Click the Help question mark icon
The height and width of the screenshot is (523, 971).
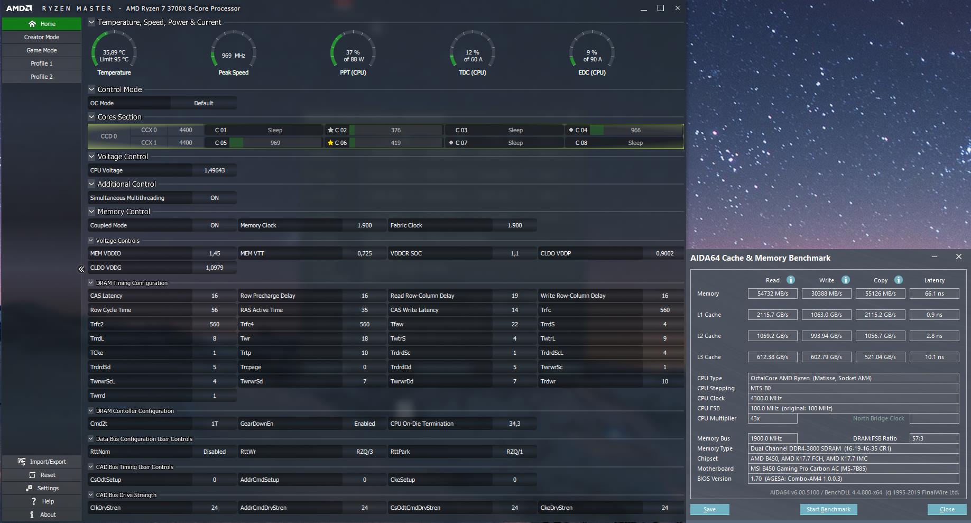pyautogui.click(x=34, y=501)
